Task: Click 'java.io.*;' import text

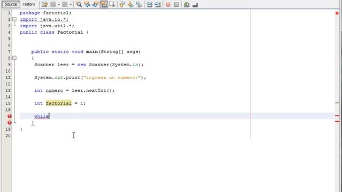Action: tap(55, 19)
